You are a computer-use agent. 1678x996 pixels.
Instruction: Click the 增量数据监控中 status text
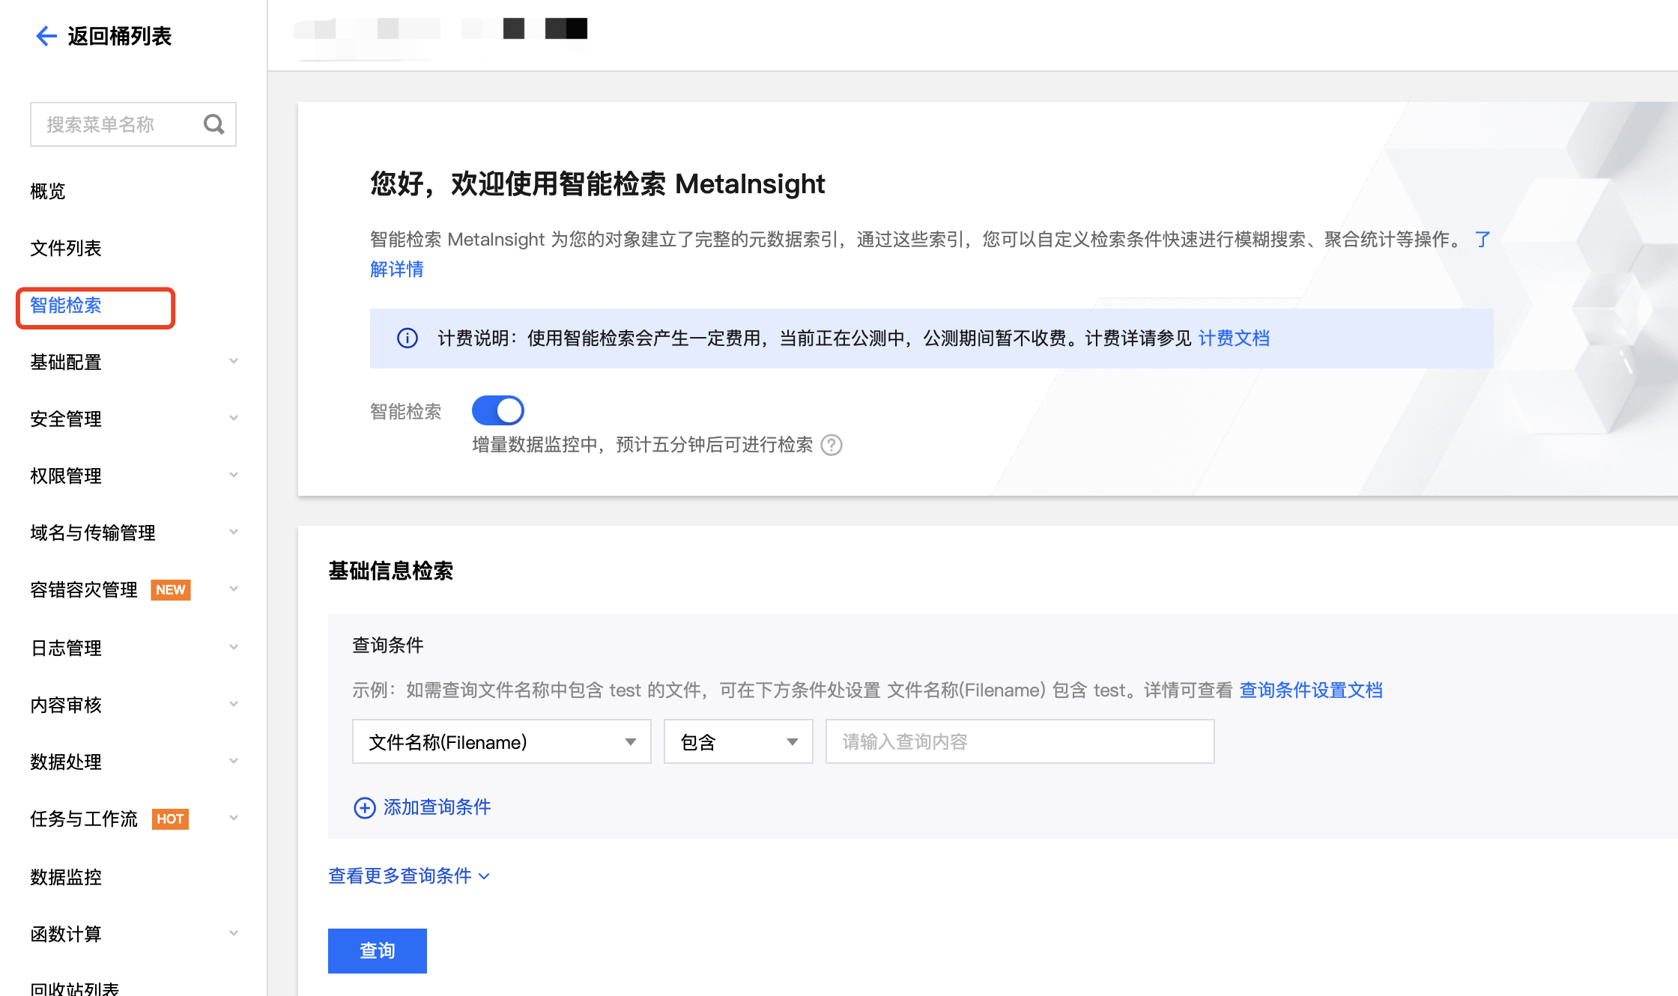643,445
